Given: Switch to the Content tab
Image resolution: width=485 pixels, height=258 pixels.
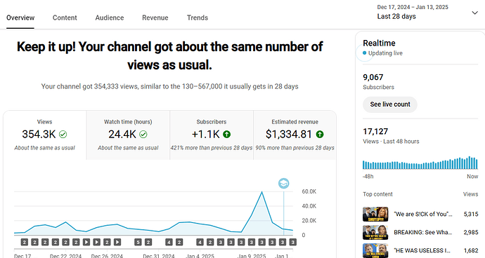Looking at the screenshot, I should (65, 18).
